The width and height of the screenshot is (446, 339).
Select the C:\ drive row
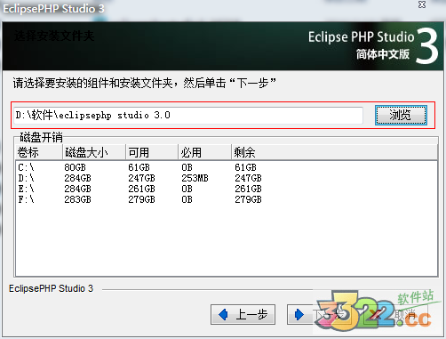227,167
